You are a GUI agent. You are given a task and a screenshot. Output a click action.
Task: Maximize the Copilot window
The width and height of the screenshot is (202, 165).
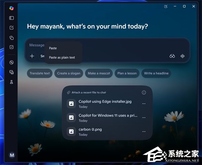click(184, 6)
